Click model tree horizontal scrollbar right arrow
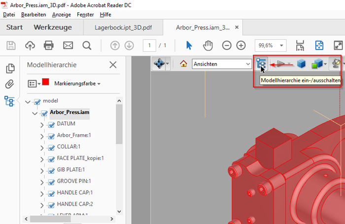This screenshot has height=224, width=345. [x=112, y=219]
